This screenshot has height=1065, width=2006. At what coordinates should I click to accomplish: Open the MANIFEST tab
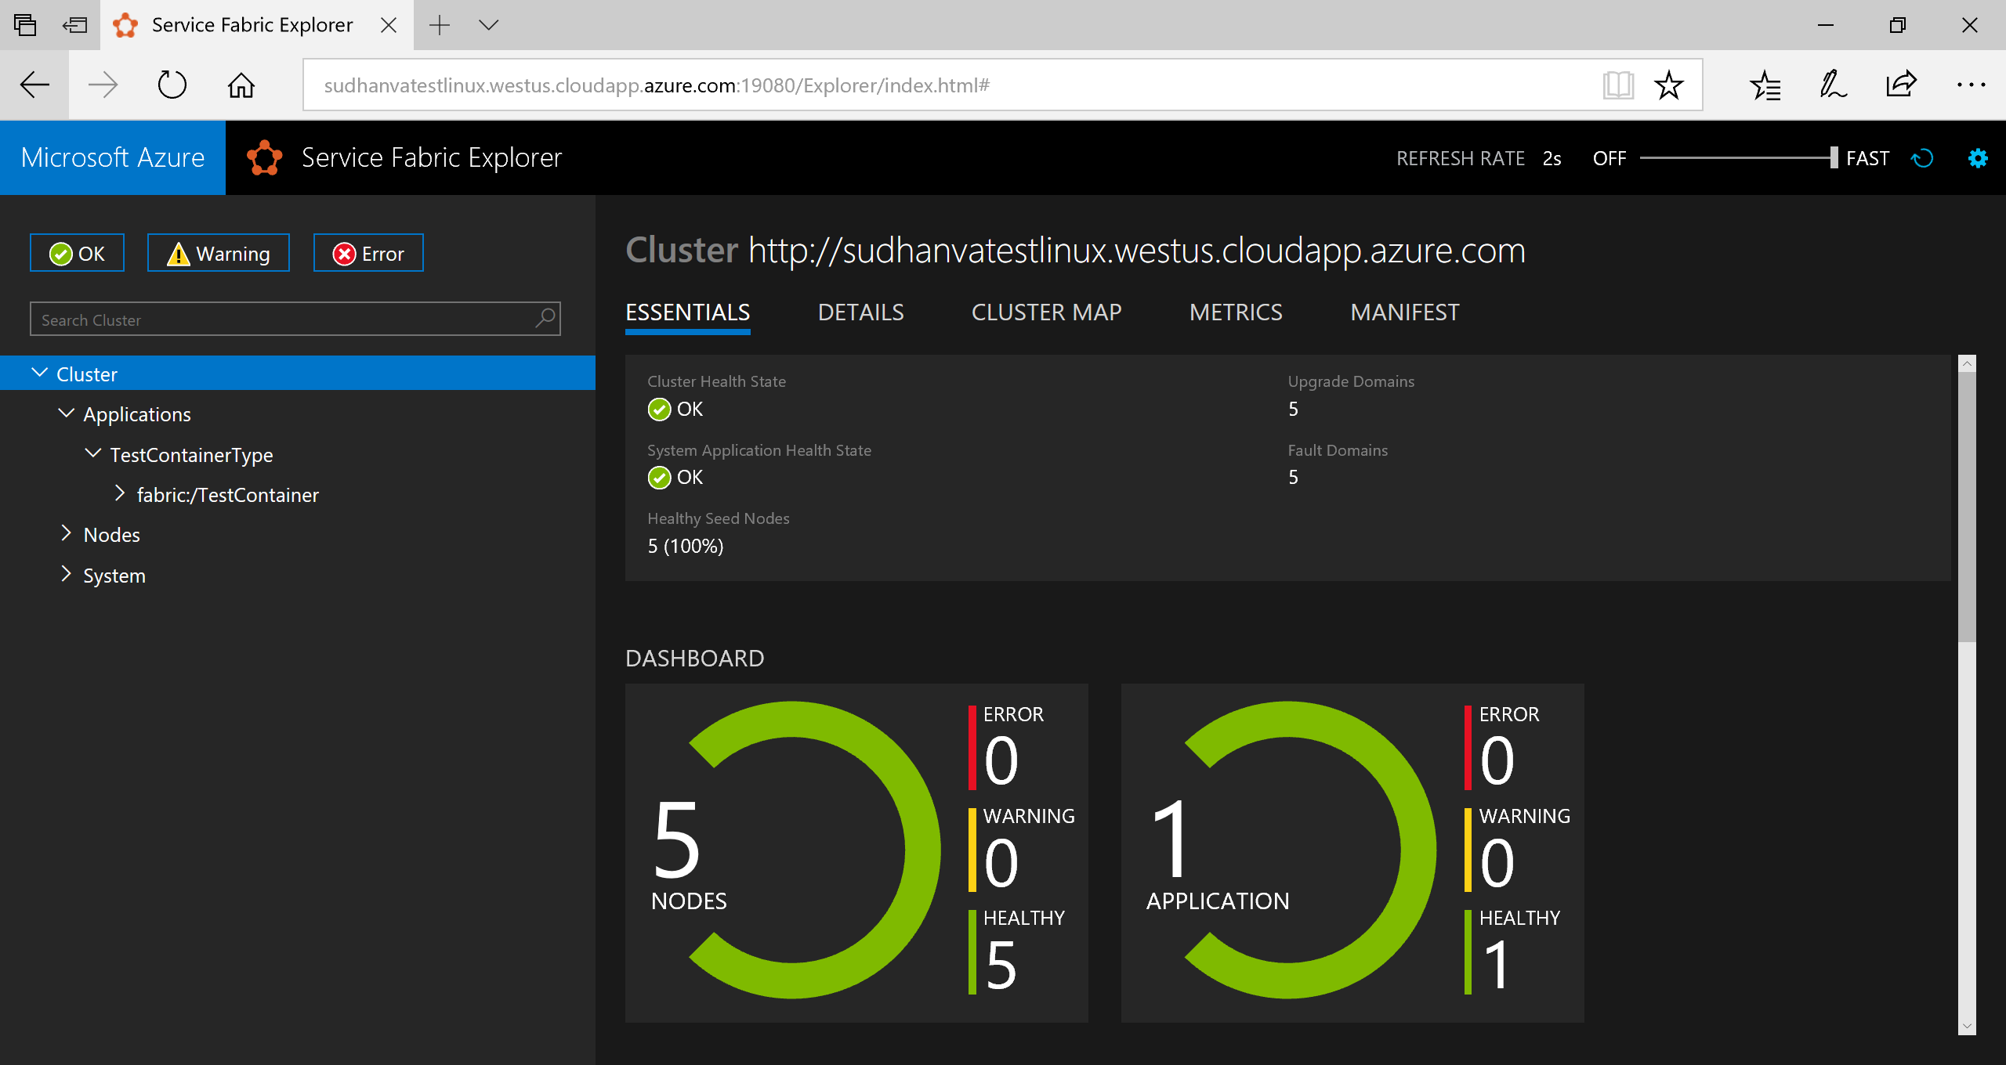pos(1403,312)
